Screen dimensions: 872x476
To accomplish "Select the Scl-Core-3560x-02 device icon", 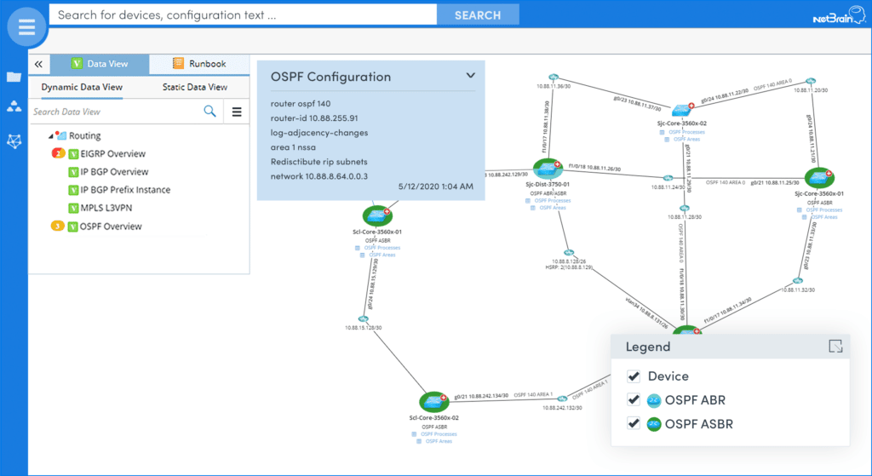I will [433, 401].
